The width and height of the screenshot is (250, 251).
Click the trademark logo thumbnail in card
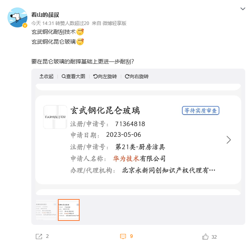pos(55,117)
